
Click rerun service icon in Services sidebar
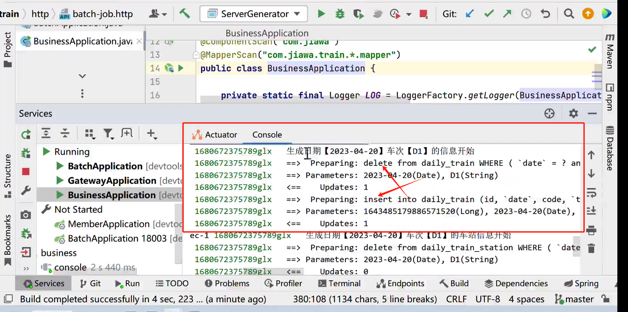pos(26,134)
